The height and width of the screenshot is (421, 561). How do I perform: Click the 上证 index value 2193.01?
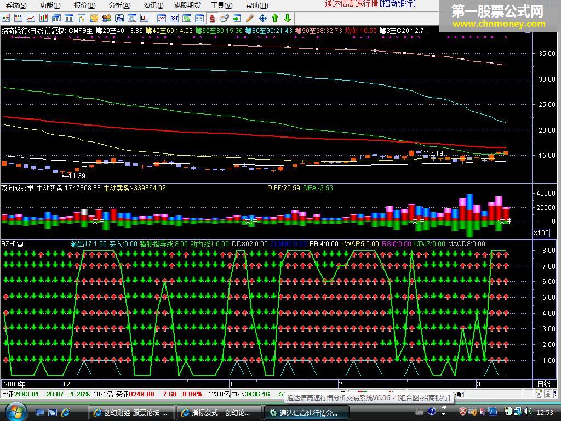pyautogui.click(x=26, y=394)
